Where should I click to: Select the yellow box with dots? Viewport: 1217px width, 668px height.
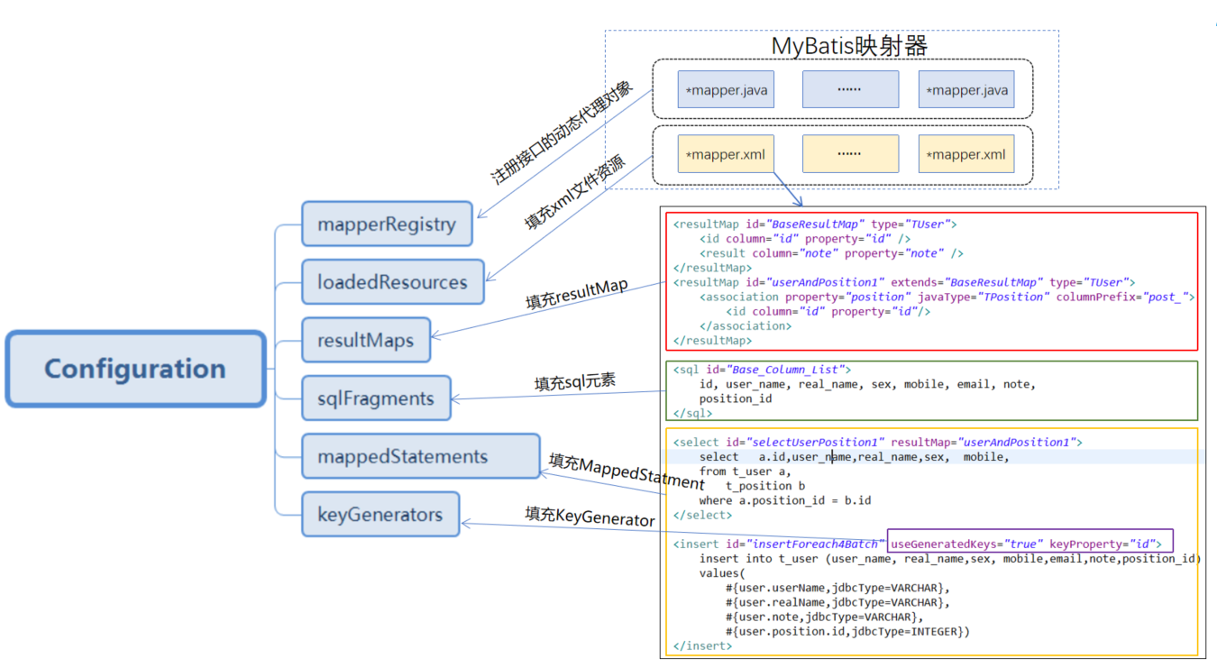tap(850, 153)
